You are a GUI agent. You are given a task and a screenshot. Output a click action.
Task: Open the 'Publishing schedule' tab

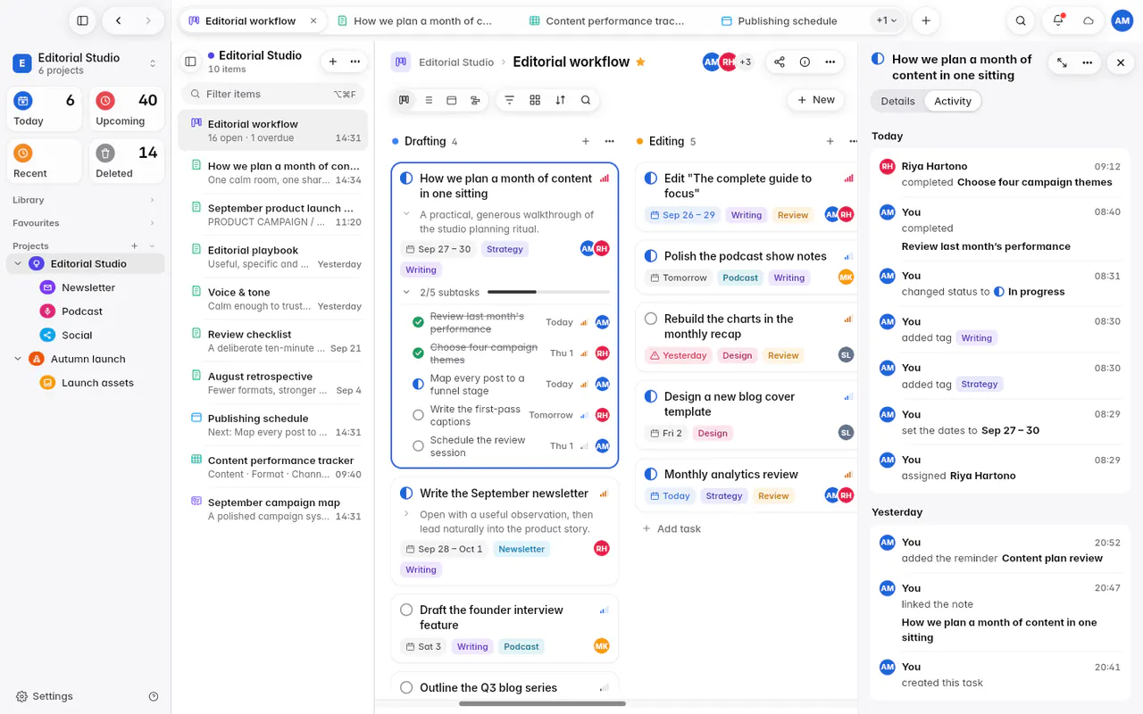click(x=779, y=21)
